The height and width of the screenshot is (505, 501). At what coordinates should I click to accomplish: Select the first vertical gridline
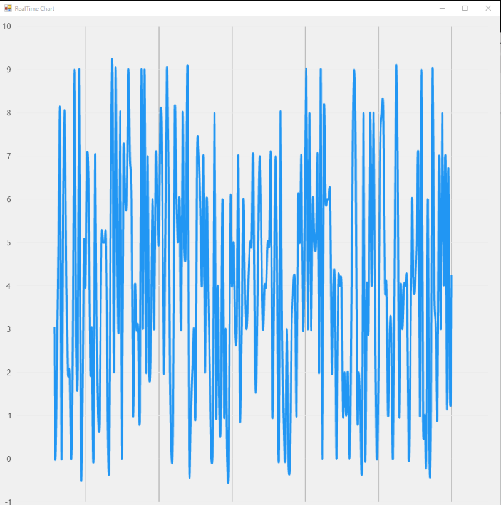(86, 251)
